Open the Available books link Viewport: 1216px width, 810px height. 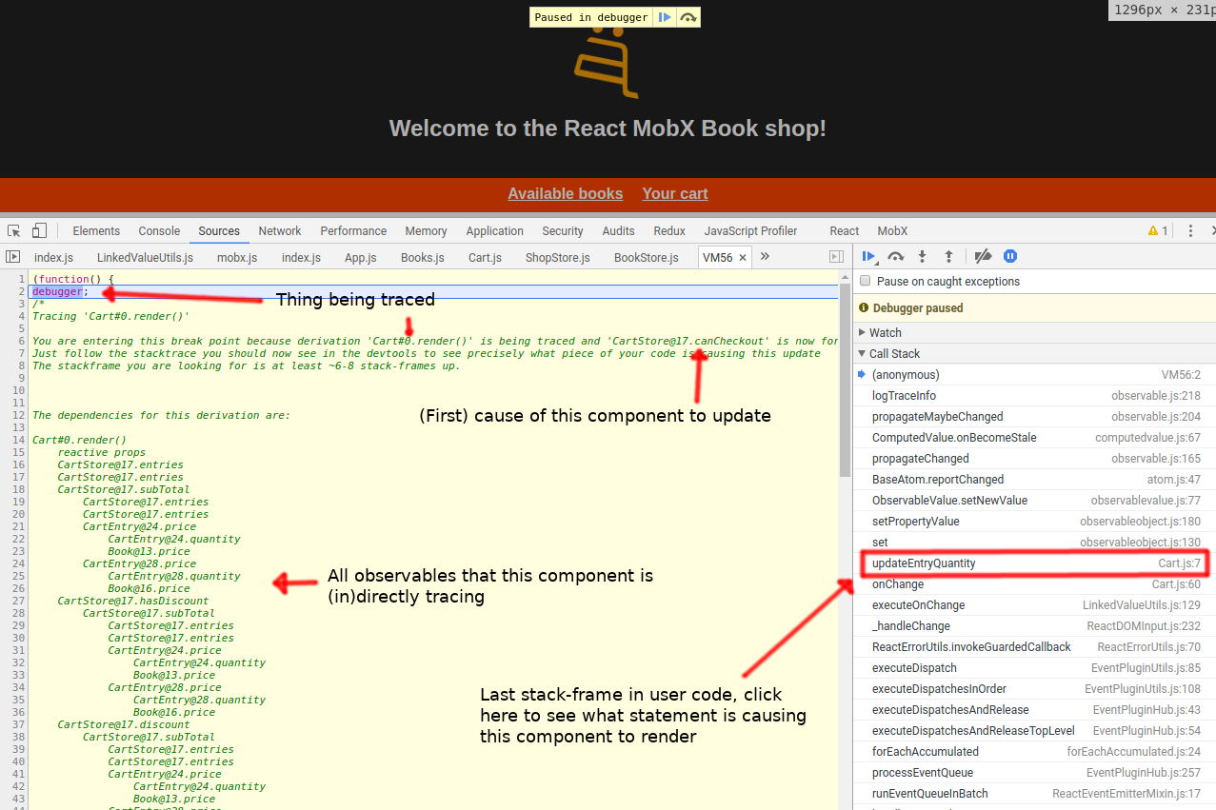pos(565,193)
